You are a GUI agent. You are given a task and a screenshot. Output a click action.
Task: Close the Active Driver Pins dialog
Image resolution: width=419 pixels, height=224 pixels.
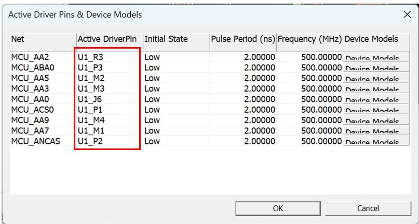[407, 14]
